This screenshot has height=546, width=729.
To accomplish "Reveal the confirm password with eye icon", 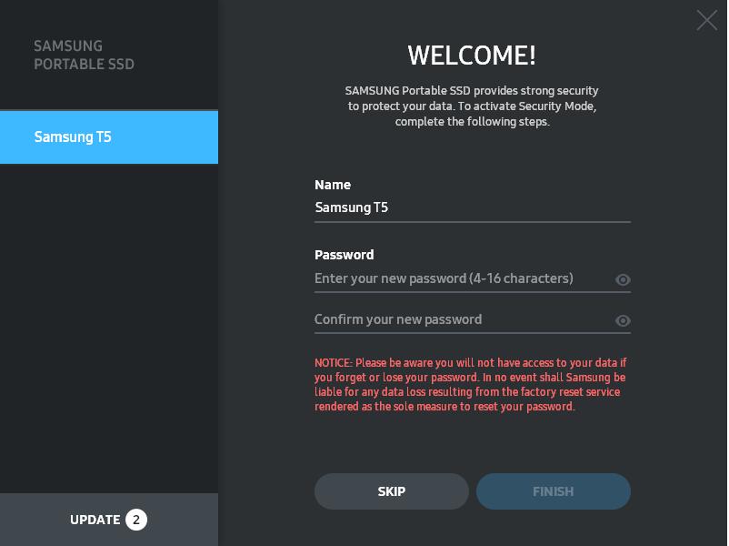I will [x=623, y=320].
